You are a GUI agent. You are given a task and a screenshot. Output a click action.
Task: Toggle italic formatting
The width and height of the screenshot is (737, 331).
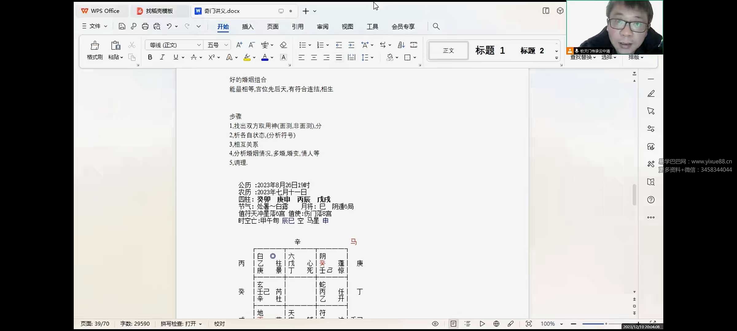162,57
